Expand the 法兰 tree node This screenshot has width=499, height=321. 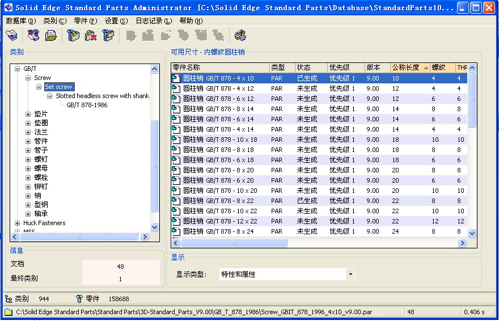point(28,132)
